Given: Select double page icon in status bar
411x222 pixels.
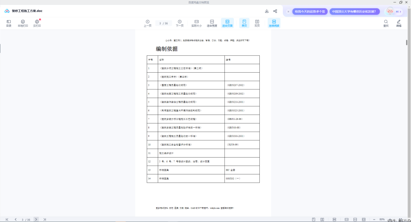Looking at the screenshot, I should point(322,220).
